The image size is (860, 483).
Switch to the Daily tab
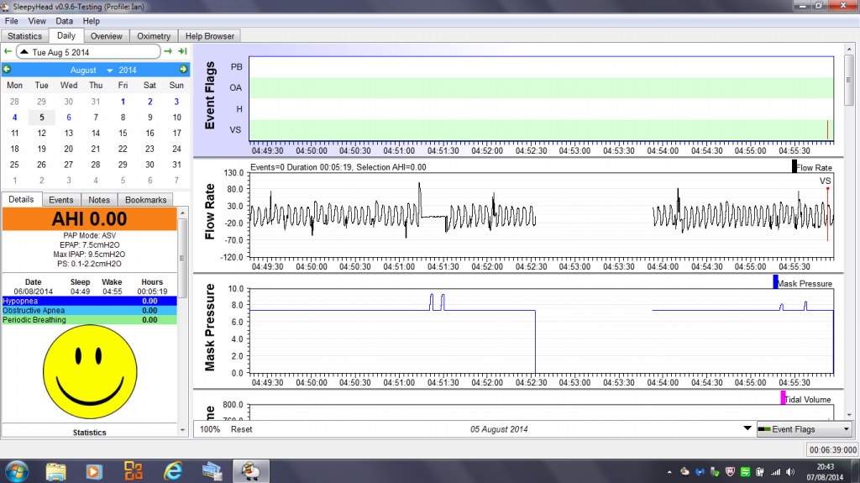point(66,35)
